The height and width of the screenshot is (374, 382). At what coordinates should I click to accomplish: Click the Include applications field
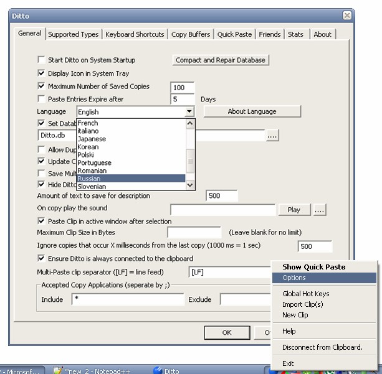[128, 299]
